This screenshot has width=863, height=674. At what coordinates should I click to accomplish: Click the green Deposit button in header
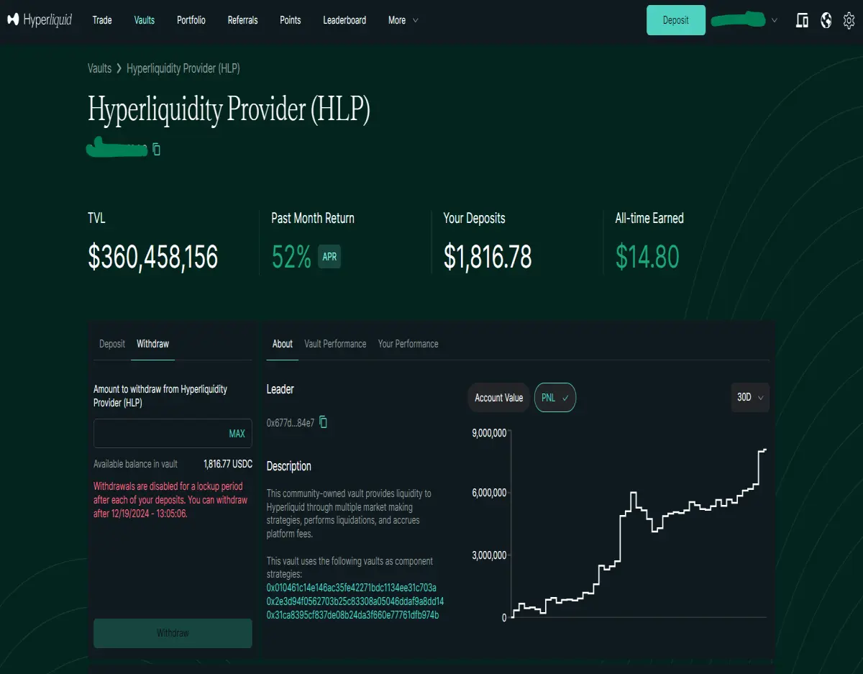pos(676,20)
